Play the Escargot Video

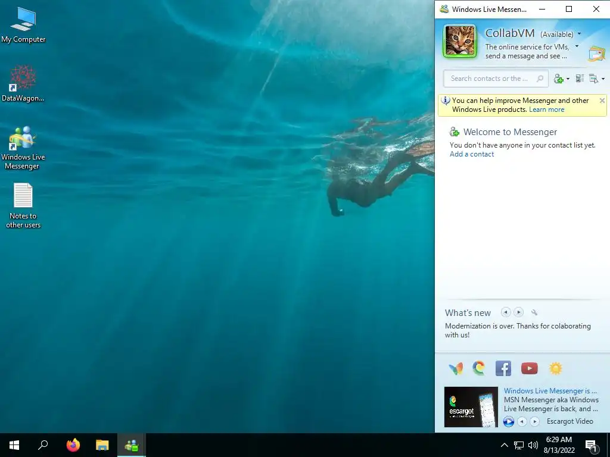tap(509, 421)
